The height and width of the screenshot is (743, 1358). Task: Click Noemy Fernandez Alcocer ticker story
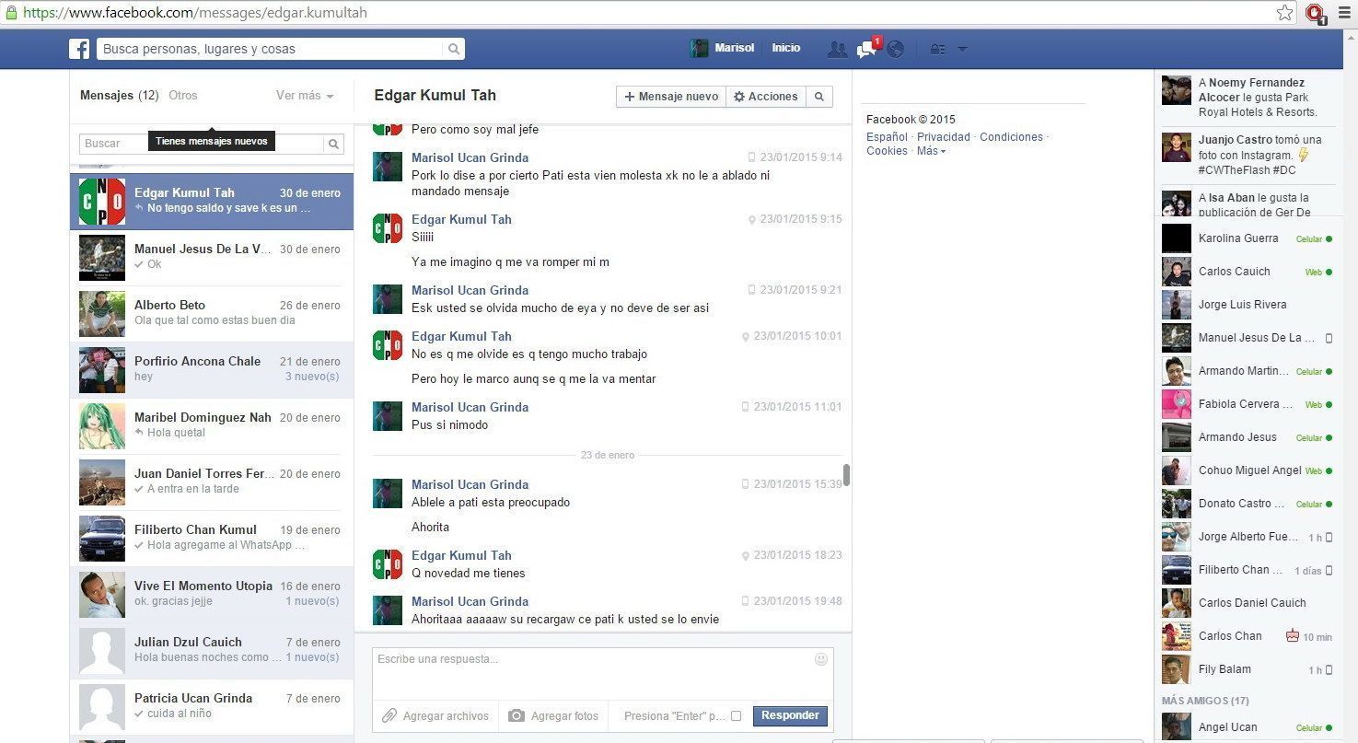(x=1247, y=97)
